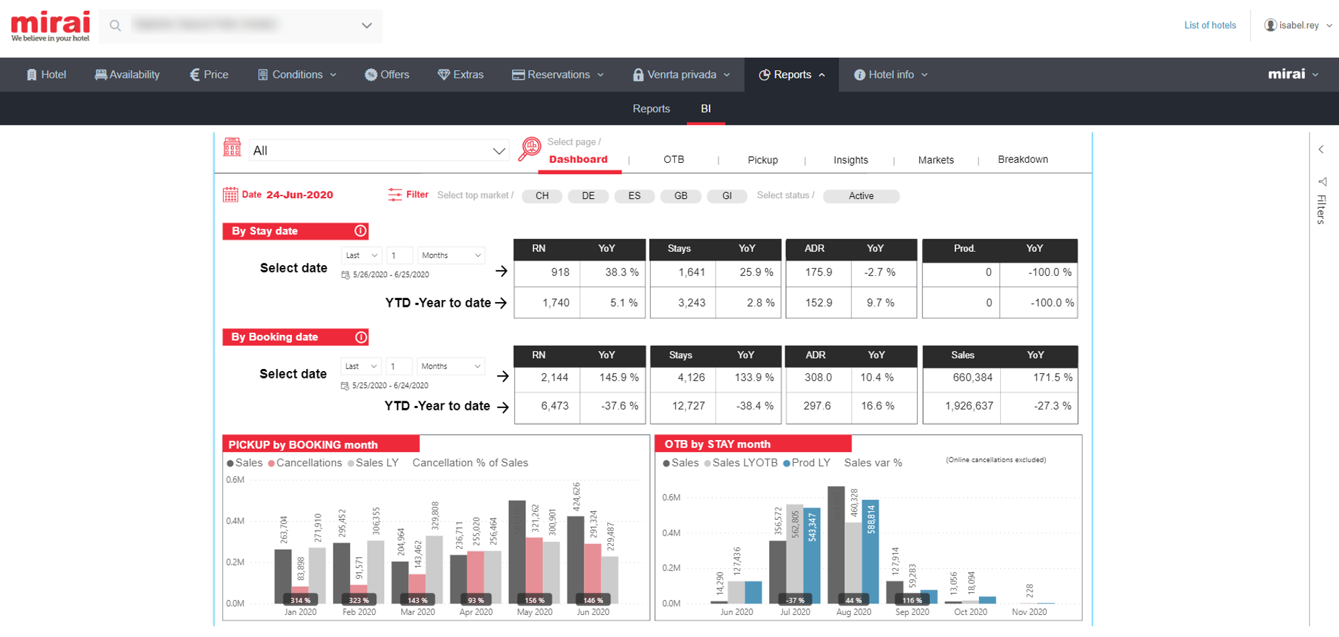Click the Filters funnel icon

[1322, 182]
